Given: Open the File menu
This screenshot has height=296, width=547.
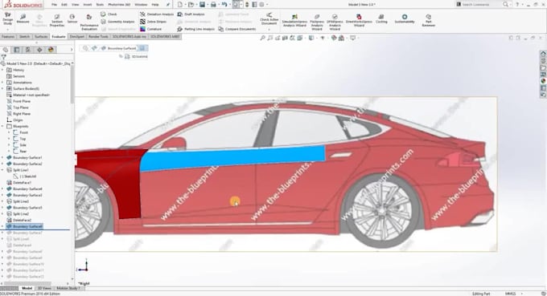Looking at the screenshot, I should click(x=54, y=5).
